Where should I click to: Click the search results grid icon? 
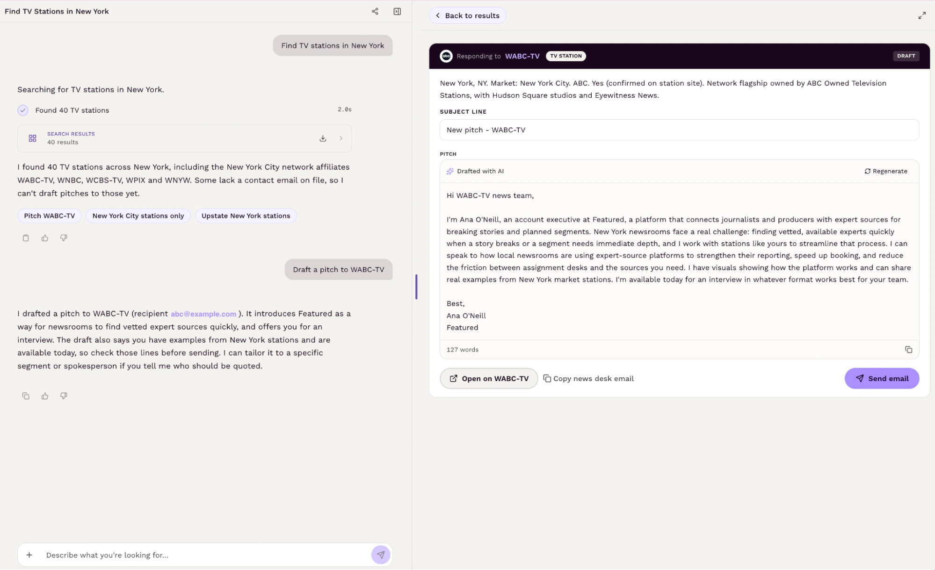32,138
